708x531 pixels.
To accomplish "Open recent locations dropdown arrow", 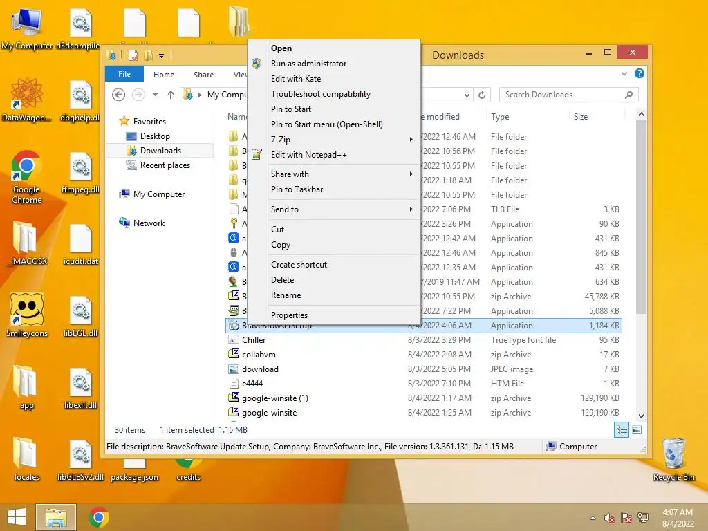I will [156, 95].
